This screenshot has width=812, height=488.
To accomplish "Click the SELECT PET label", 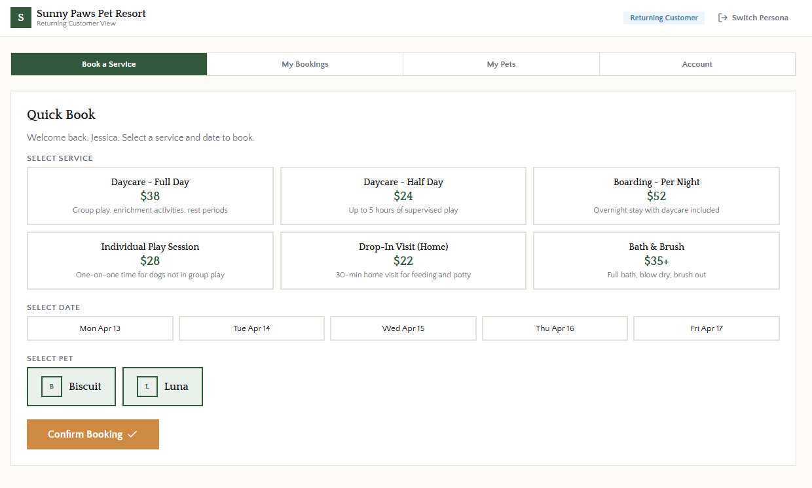I will point(50,358).
